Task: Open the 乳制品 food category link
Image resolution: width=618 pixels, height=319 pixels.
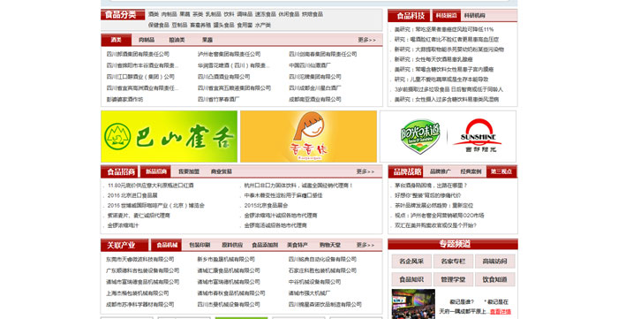Action: tap(214, 14)
